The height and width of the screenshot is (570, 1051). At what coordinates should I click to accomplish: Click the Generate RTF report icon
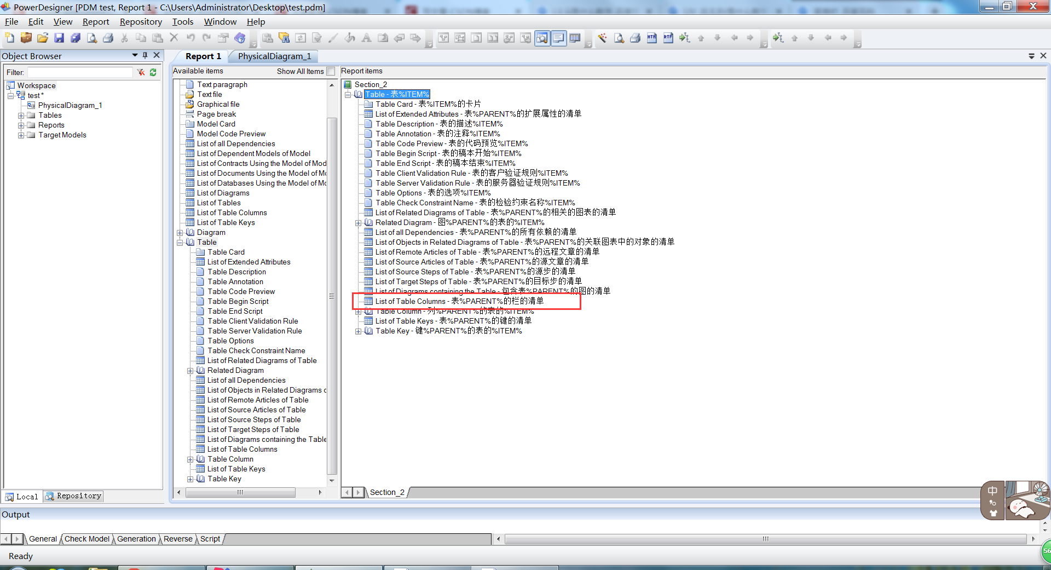point(668,38)
